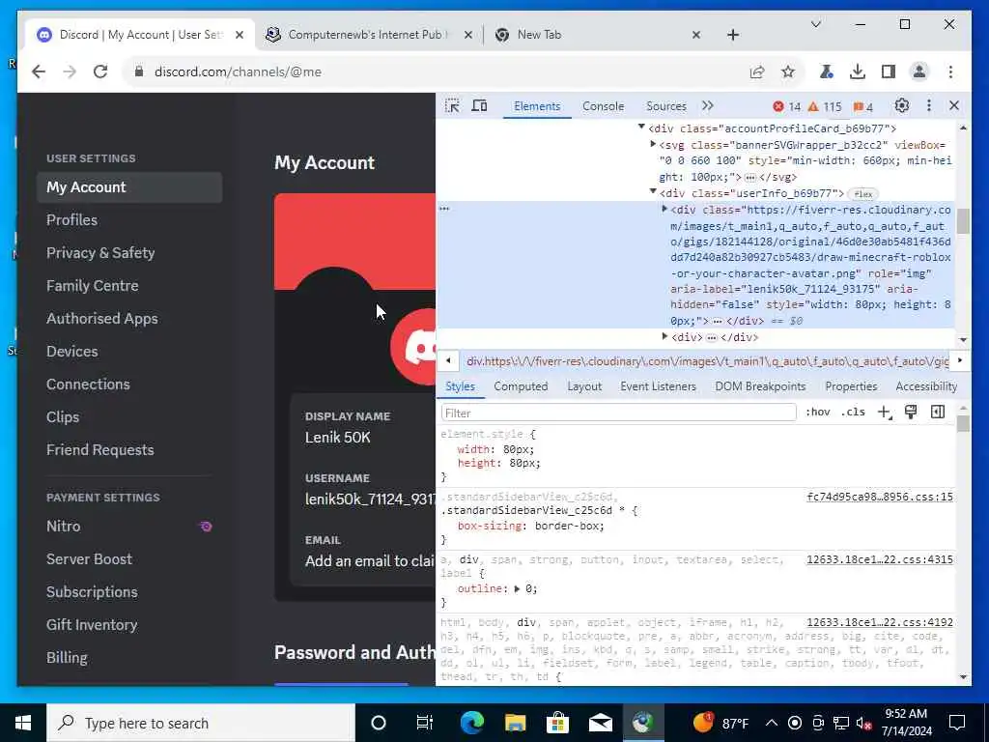
Task: Open 12633.18ce1…22.css:4315 source link
Action: point(879,559)
